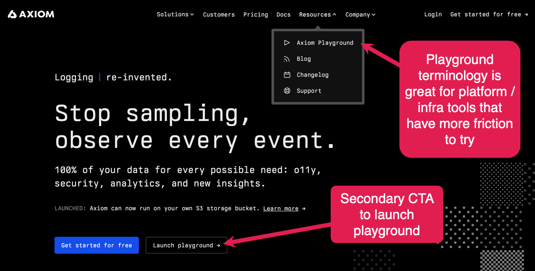Open the Customers page

pos(219,14)
